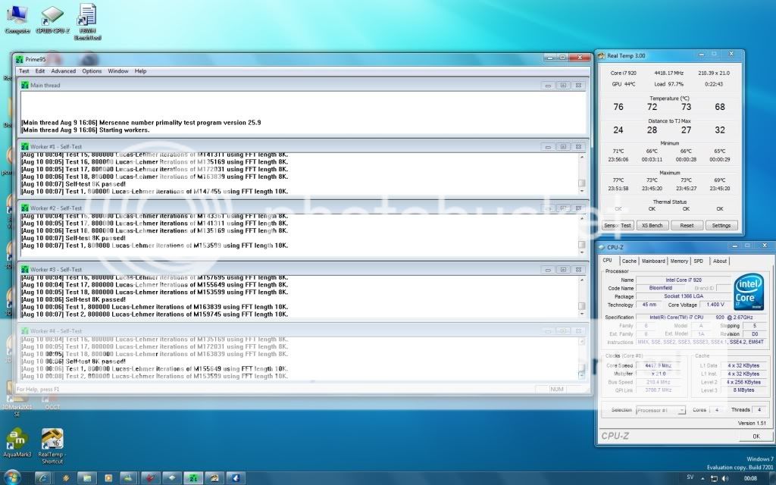Switch to the Memory tab in CPU-Z
776x485 pixels.
679,261
